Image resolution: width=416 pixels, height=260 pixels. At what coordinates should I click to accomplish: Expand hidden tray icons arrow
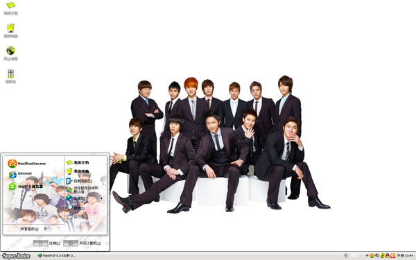pyautogui.click(x=367, y=256)
